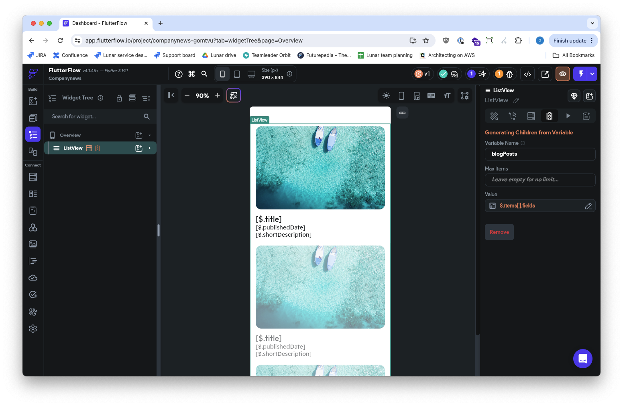
Task: Click the AI Gen button beside zoom controls
Action: click(x=234, y=95)
